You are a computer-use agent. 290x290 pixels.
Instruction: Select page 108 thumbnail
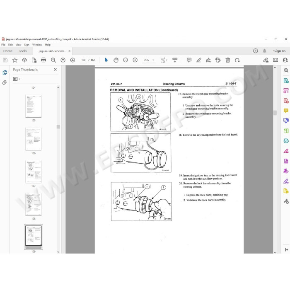(x=34, y=204)
